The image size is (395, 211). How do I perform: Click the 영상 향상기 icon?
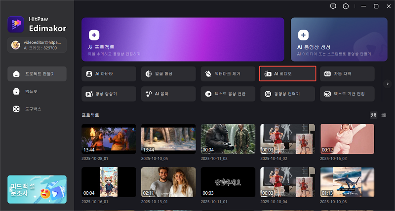(x=89, y=94)
